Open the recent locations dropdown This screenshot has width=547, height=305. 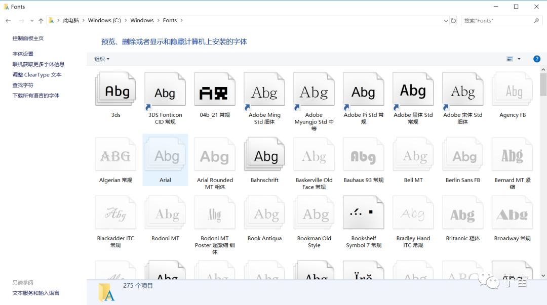coord(32,21)
